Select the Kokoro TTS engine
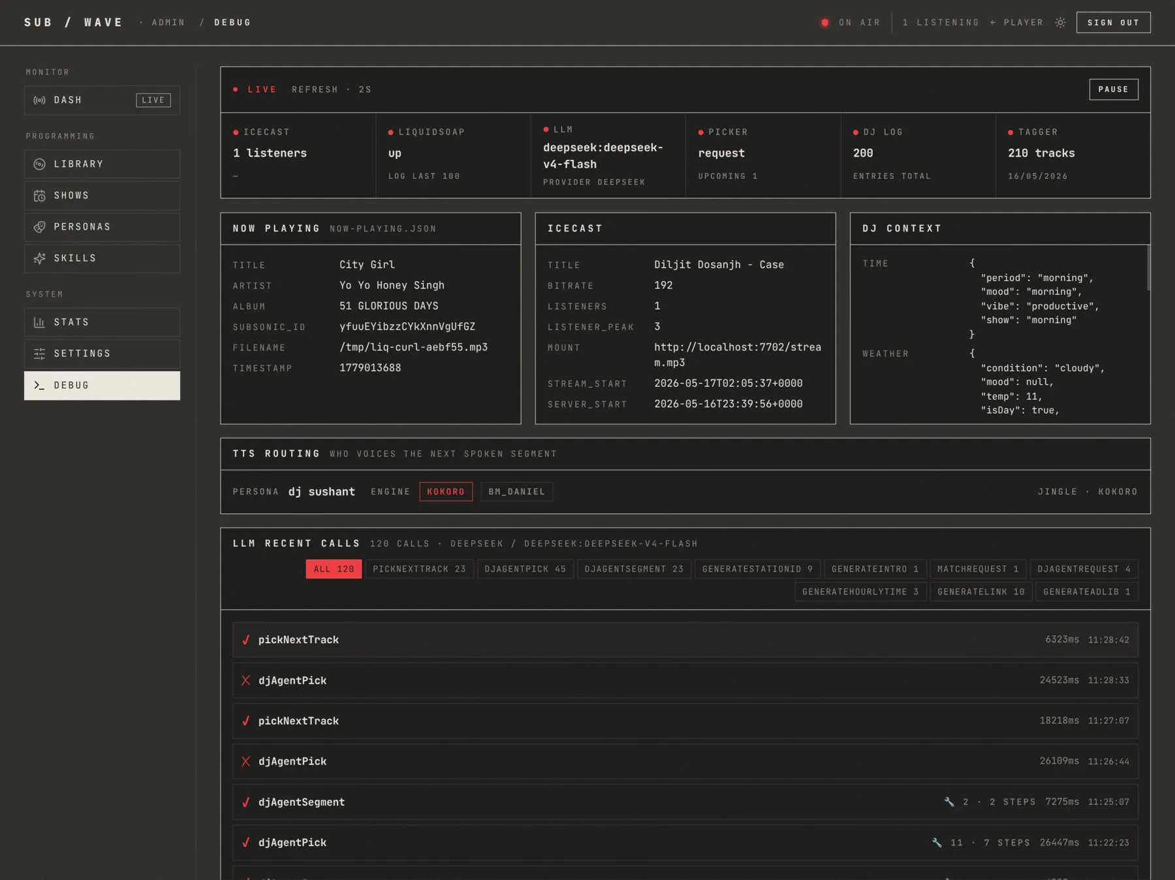Image resolution: width=1175 pixels, height=880 pixels. point(446,492)
